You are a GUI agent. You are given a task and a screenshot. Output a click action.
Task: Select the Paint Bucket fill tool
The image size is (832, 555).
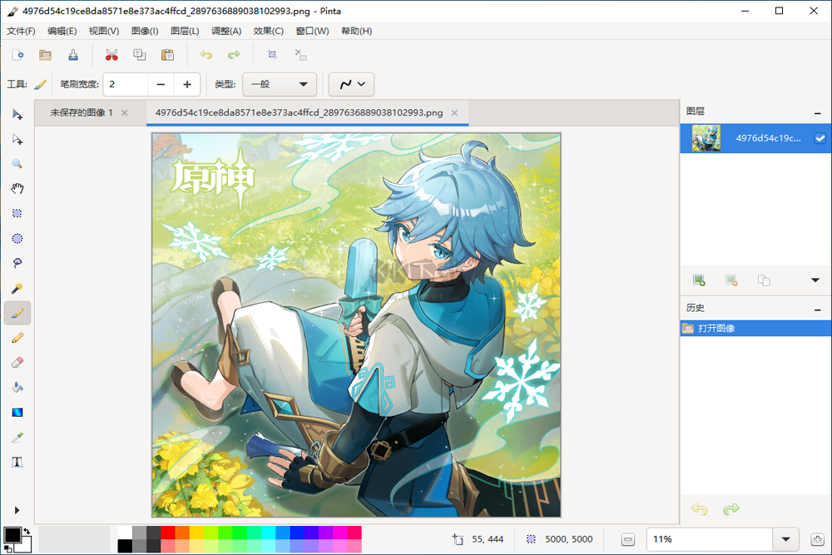17,387
